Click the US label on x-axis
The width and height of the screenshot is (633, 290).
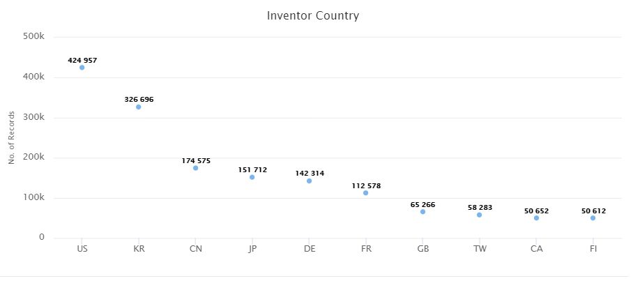[82, 249]
